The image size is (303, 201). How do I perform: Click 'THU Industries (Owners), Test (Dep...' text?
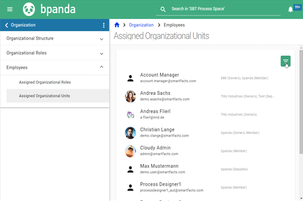(248, 96)
